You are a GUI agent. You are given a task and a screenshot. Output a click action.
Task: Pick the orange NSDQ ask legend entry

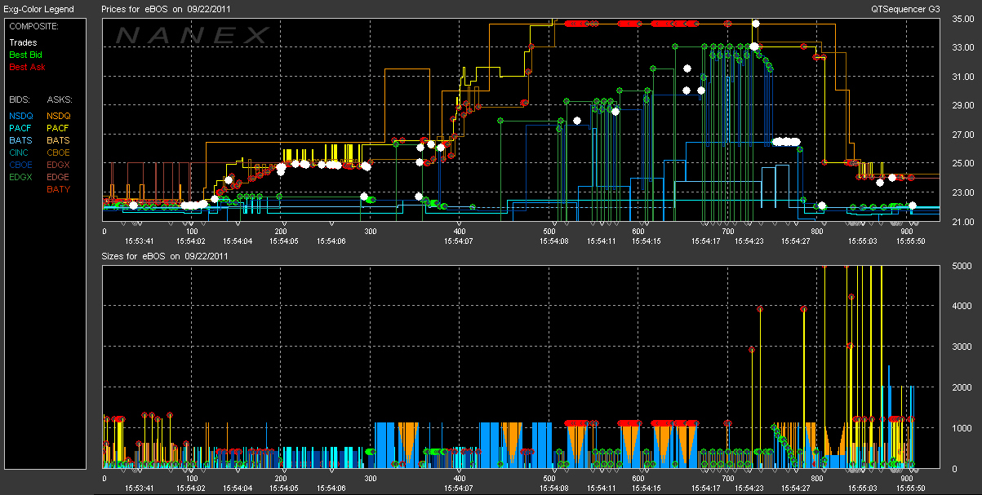tap(60, 116)
